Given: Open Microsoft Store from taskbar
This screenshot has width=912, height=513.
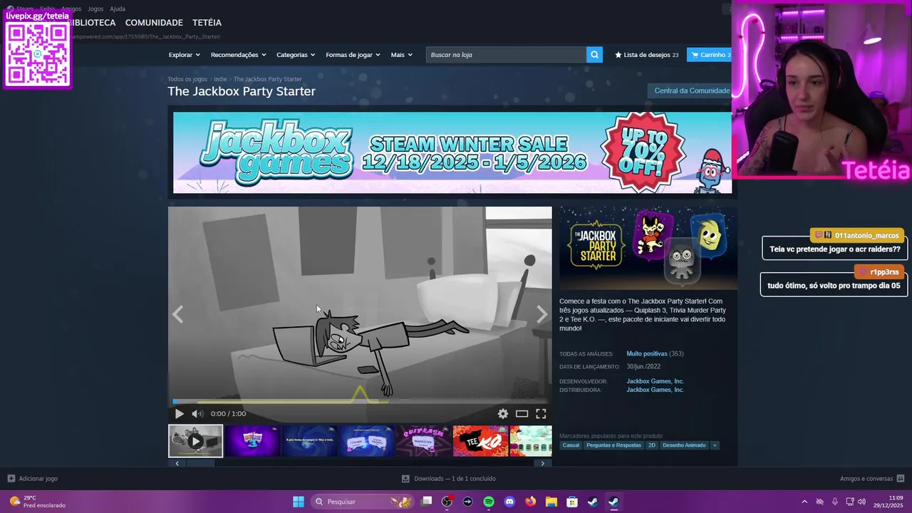Looking at the screenshot, I should (572, 502).
